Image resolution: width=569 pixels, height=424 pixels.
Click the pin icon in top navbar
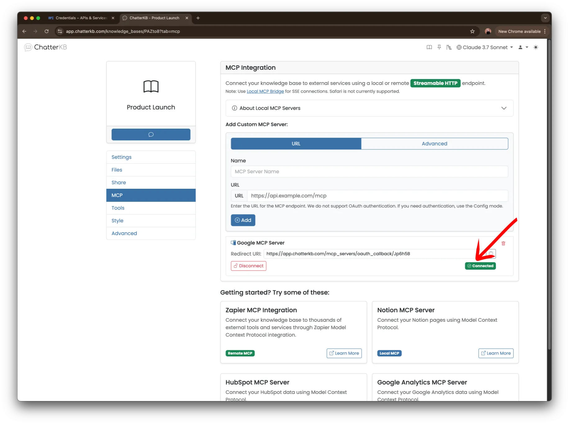click(439, 47)
